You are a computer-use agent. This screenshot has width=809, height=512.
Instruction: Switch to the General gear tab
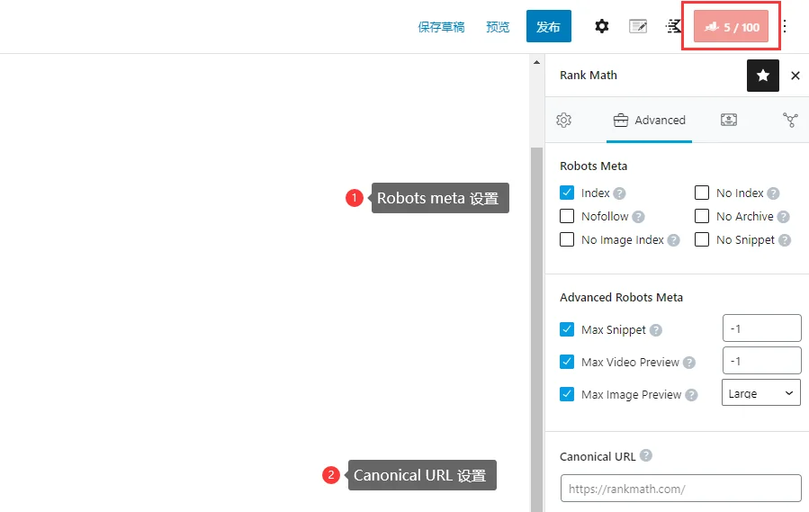[x=564, y=121]
